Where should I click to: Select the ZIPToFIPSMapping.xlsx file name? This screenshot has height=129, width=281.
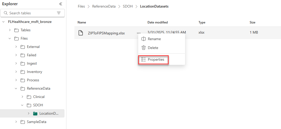coord(107,33)
